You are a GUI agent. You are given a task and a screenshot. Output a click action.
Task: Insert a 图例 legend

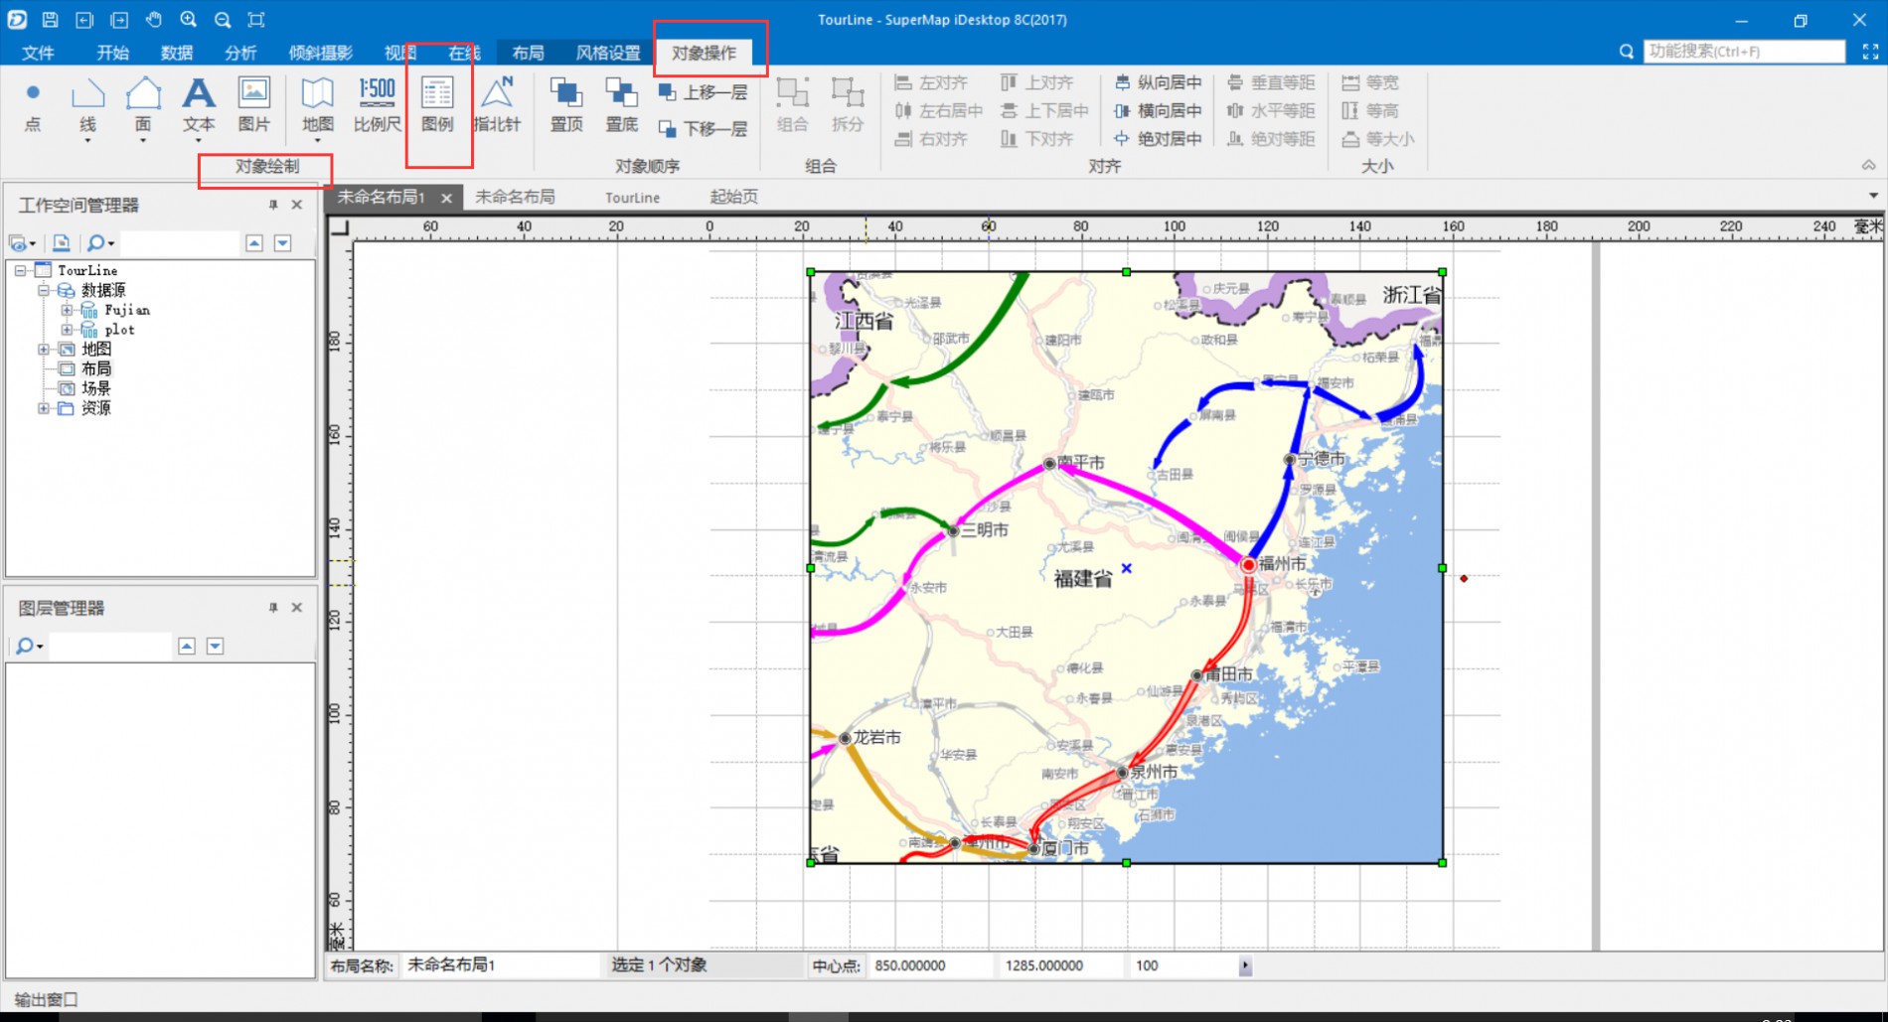[437, 105]
